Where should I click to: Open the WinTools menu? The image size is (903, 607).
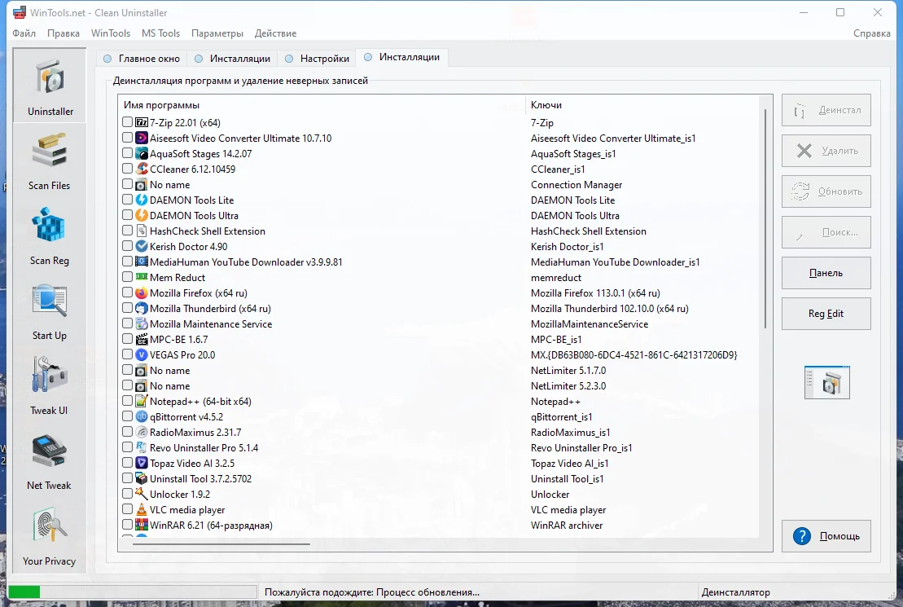111,33
